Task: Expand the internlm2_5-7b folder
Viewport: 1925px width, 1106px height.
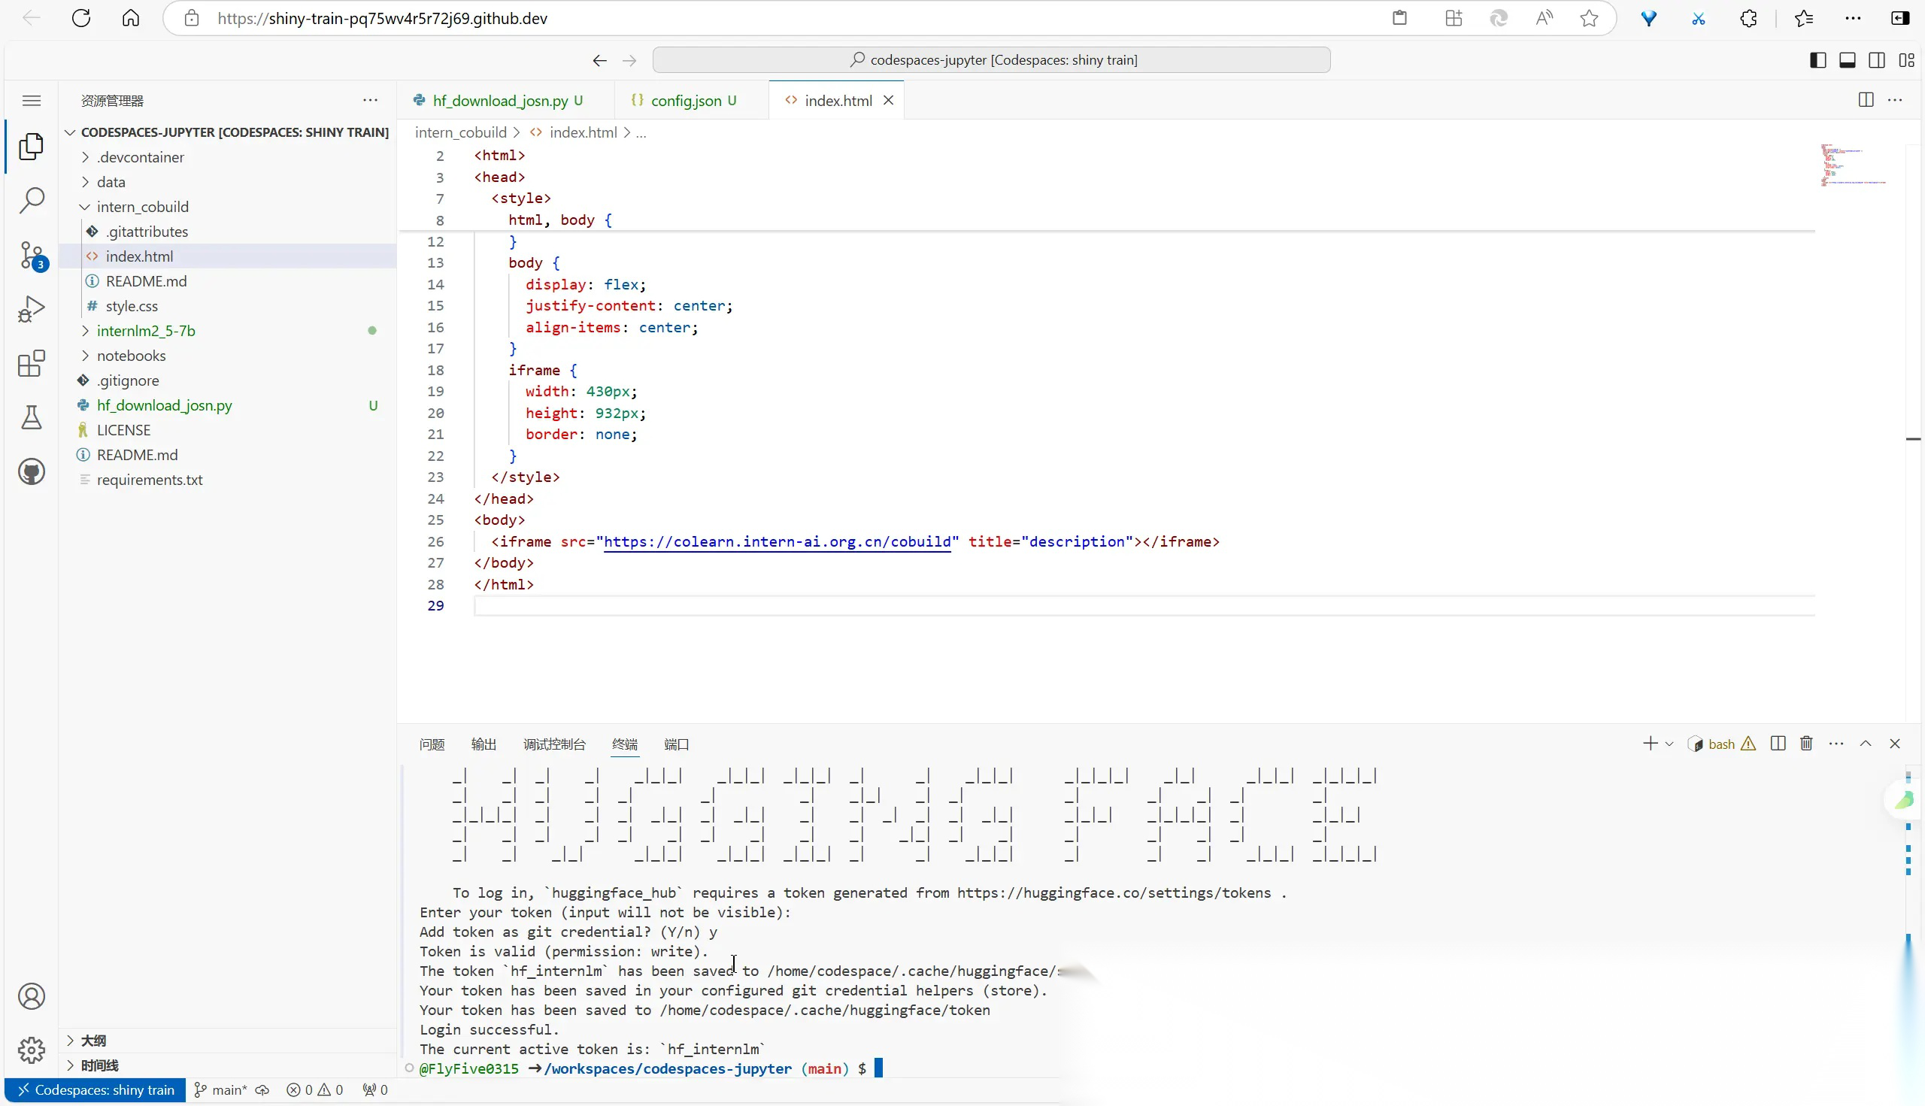Action: (x=146, y=330)
